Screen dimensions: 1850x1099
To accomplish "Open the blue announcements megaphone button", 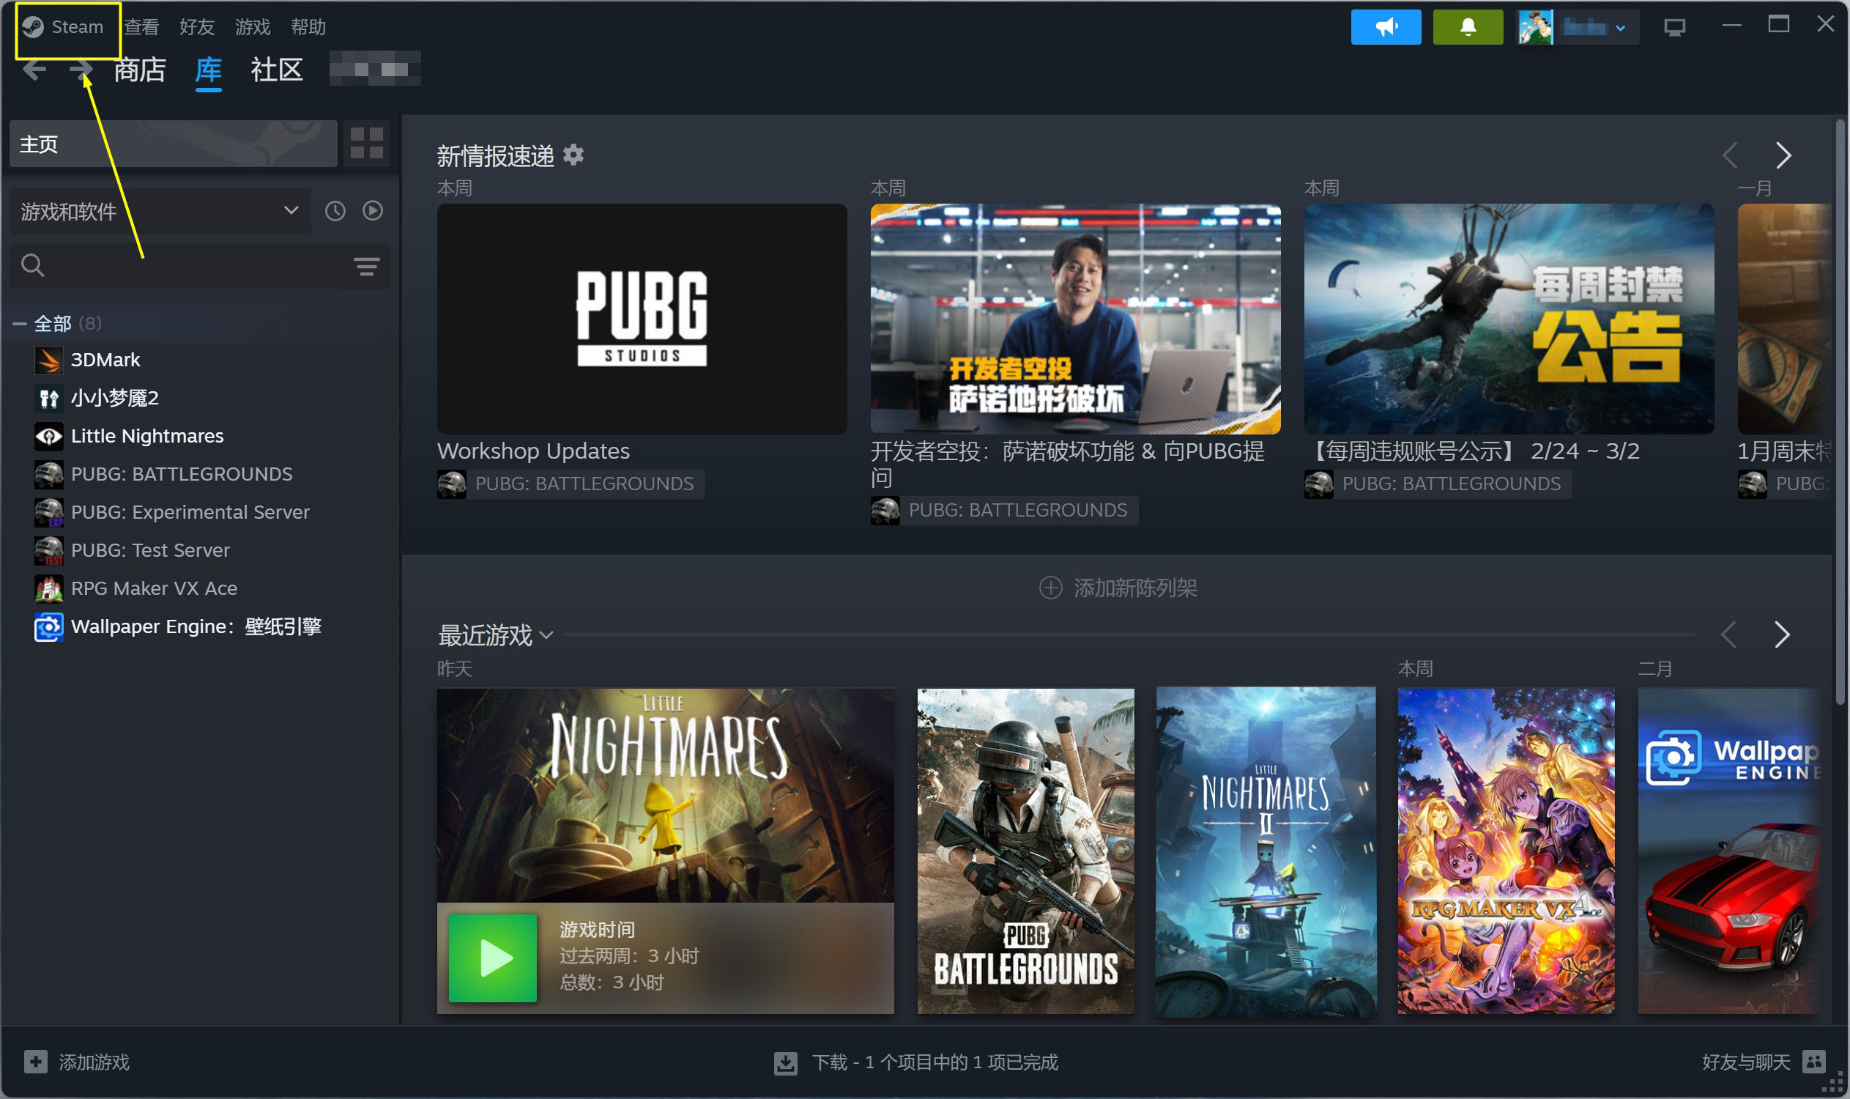I will [x=1386, y=27].
